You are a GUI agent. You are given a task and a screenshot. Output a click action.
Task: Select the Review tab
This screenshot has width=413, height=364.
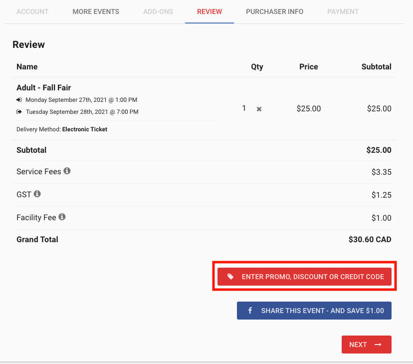pos(209,11)
